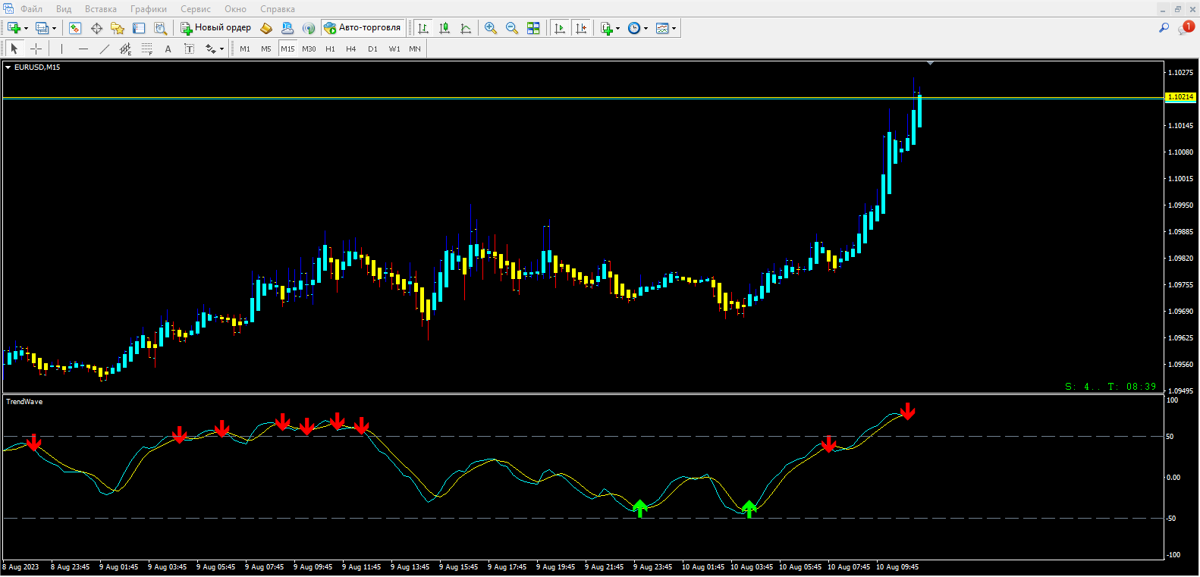The width and height of the screenshot is (1200, 577).
Task: Expand the EURUSD,M15 chart title triangle
Action: coord(8,67)
